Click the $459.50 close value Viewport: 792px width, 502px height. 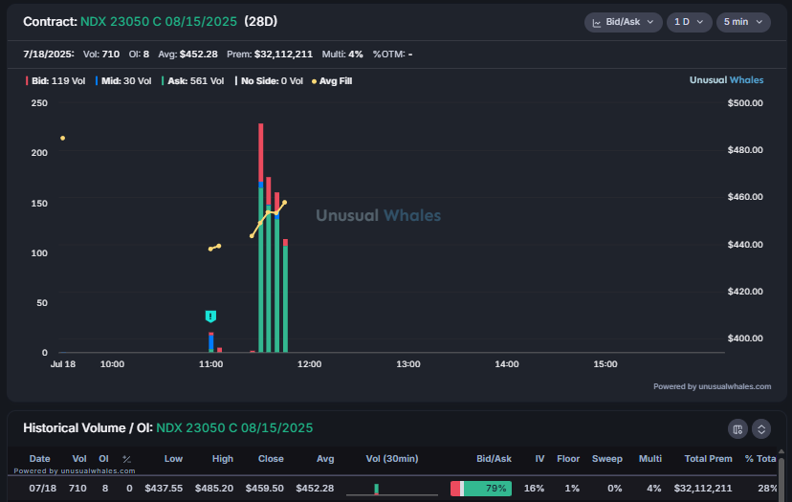[x=264, y=489]
